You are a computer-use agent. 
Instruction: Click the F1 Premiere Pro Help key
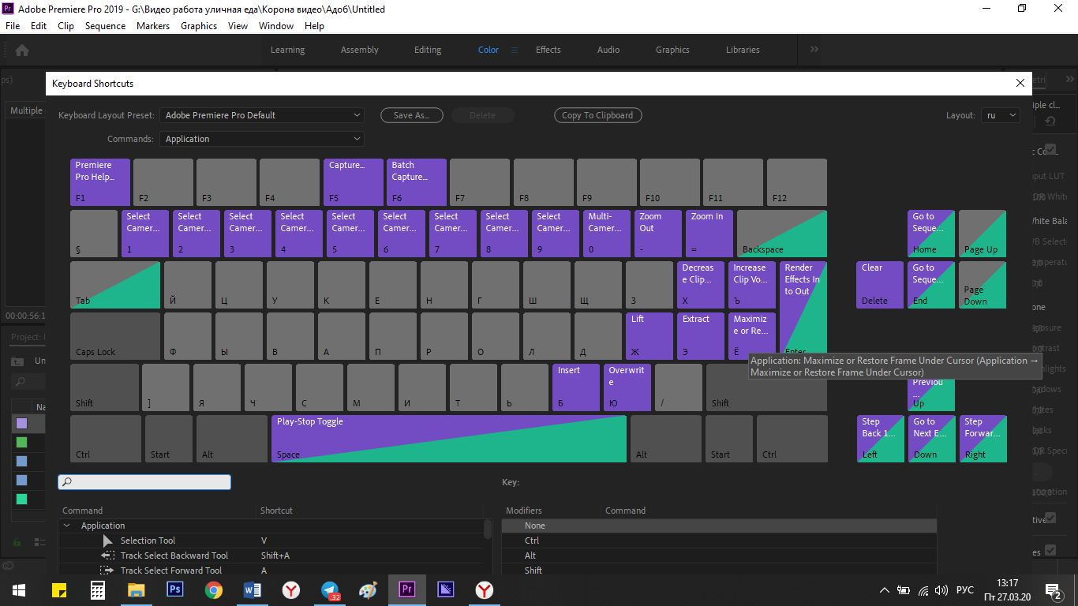(x=100, y=182)
